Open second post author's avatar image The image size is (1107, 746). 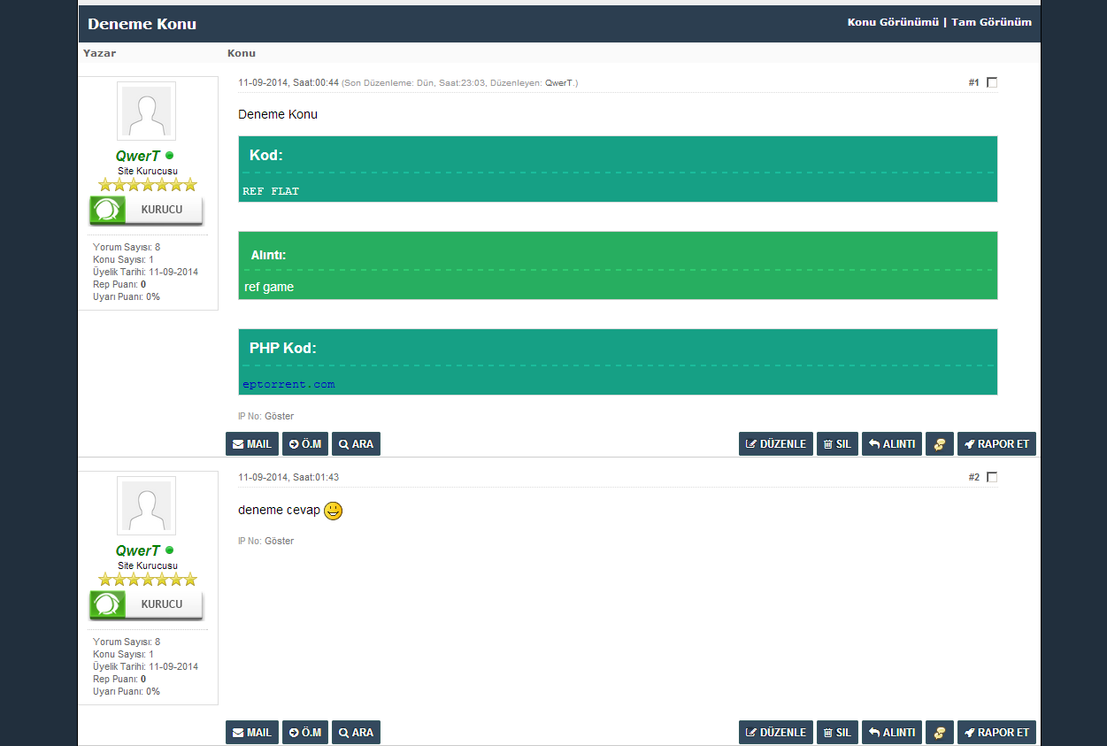click(146, 506)
